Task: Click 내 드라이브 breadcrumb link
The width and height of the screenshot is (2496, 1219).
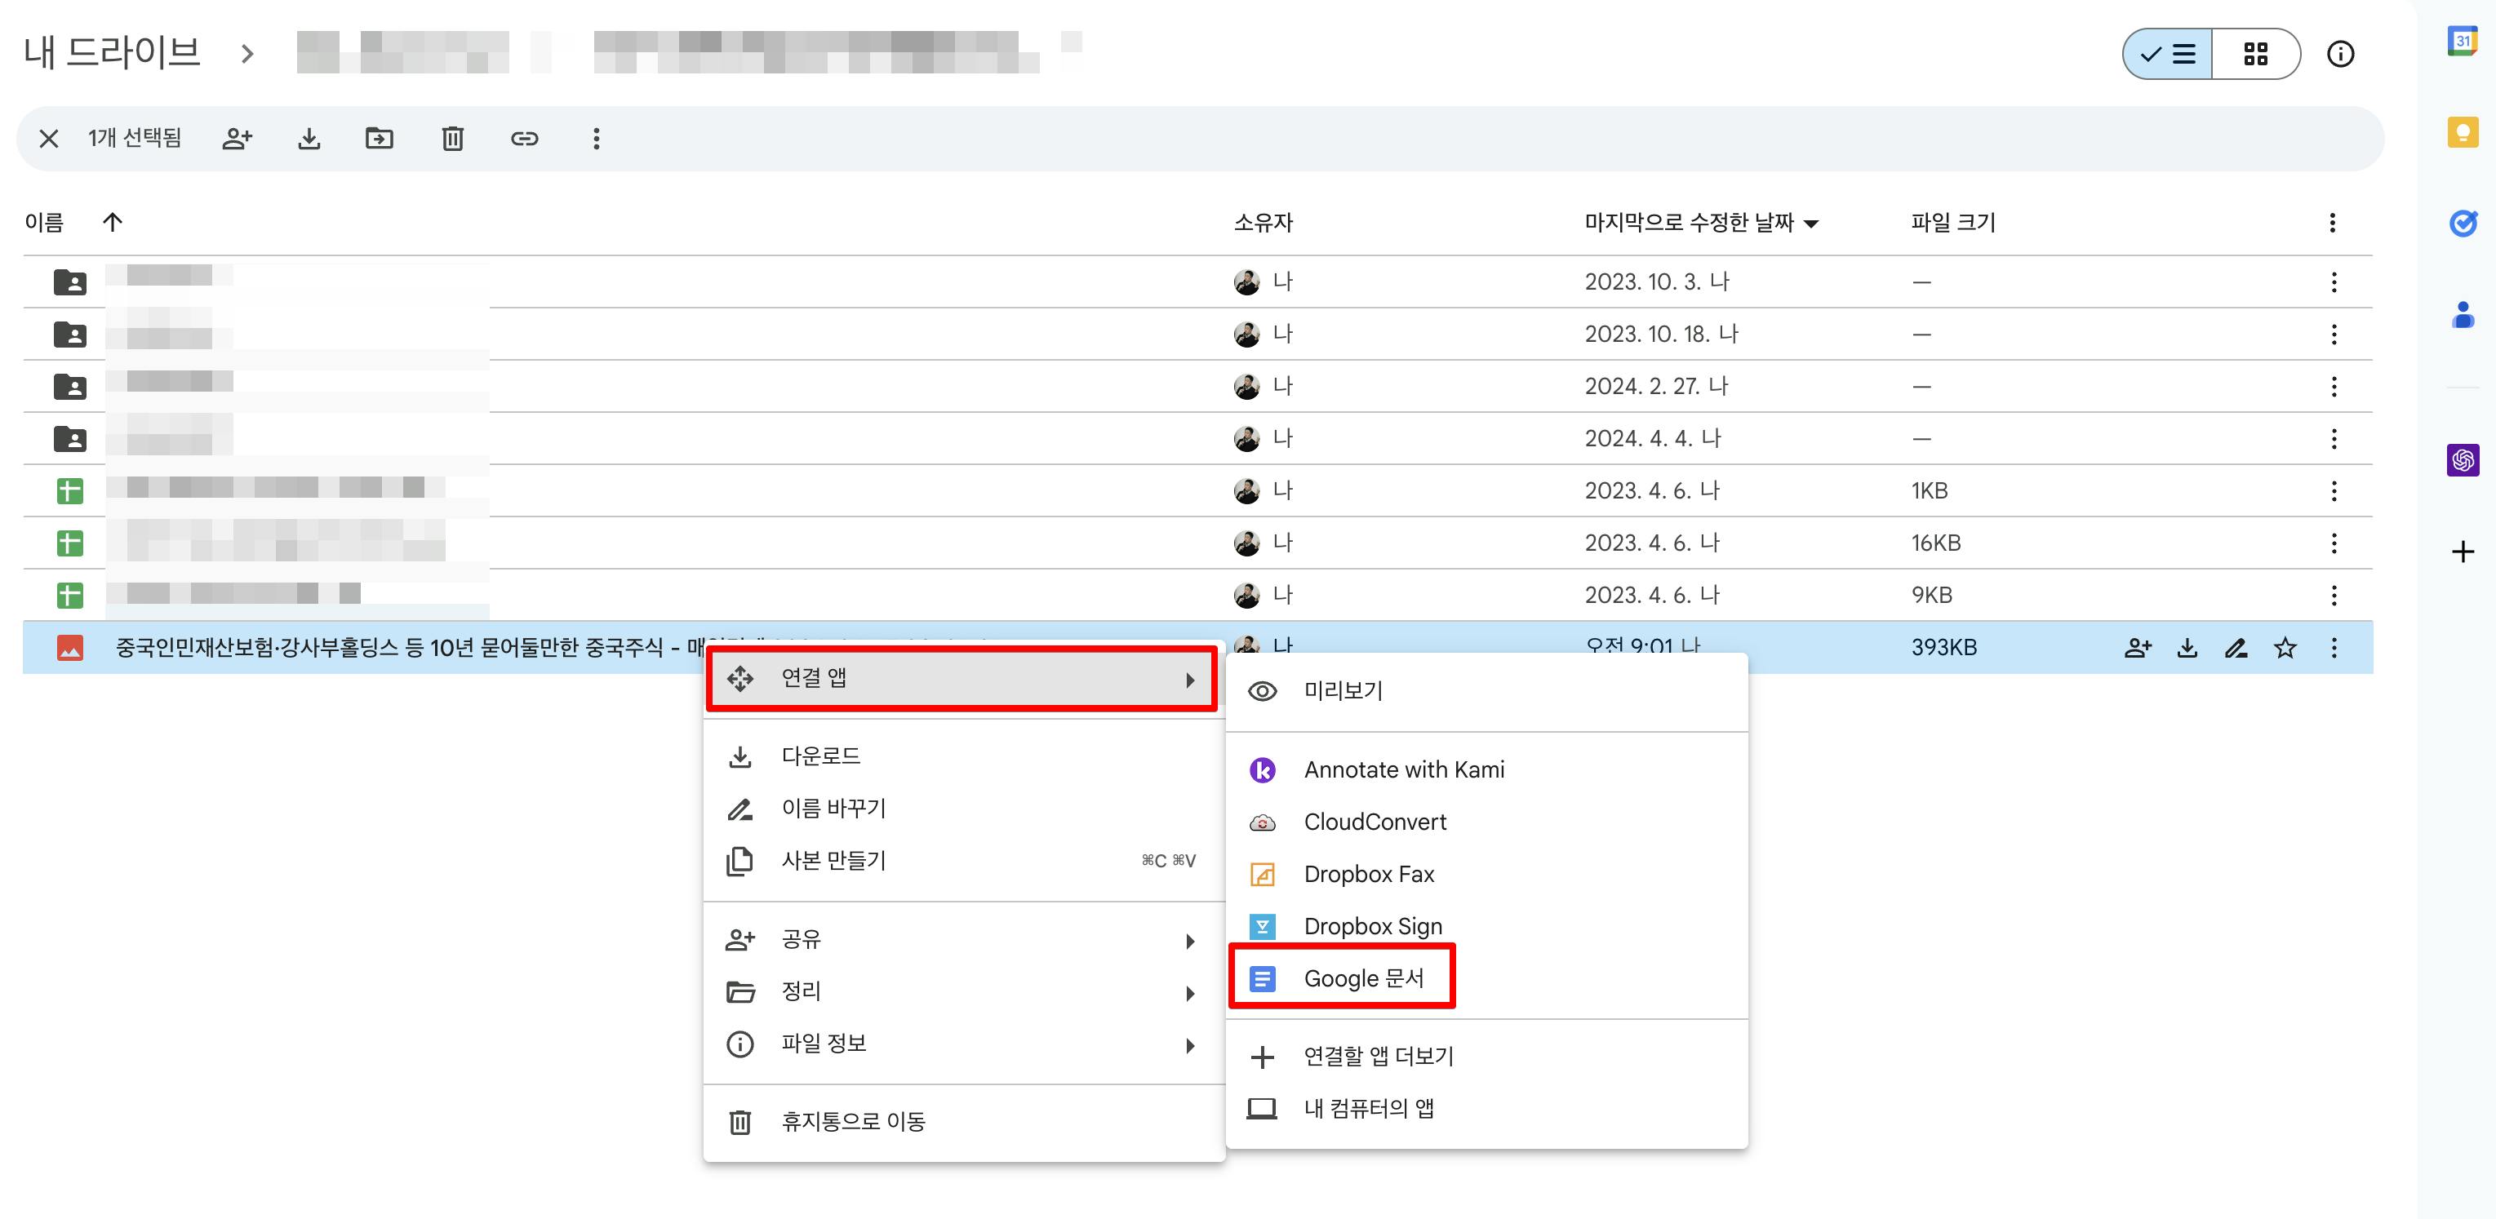Action: (x=113, y=52)
